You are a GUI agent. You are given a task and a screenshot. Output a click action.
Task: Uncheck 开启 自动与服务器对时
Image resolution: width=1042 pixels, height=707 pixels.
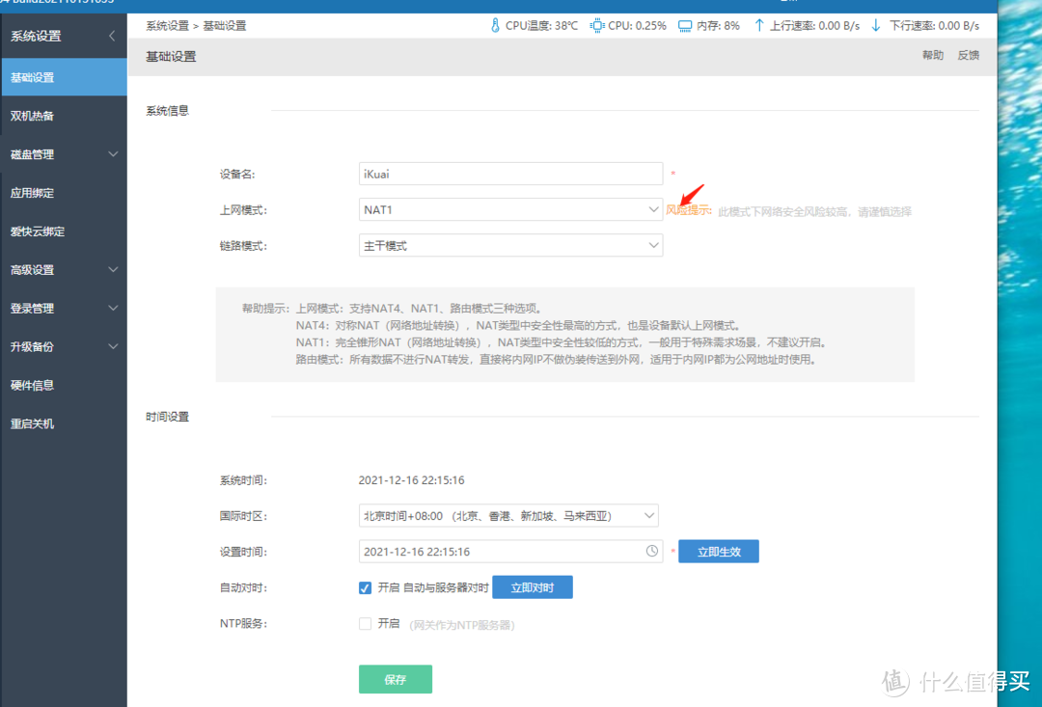[x=365, y=587]
